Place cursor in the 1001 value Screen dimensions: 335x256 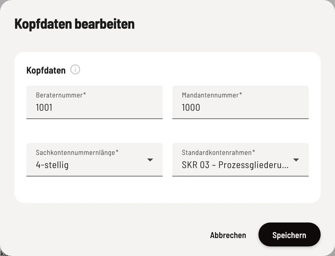[44, 107]
